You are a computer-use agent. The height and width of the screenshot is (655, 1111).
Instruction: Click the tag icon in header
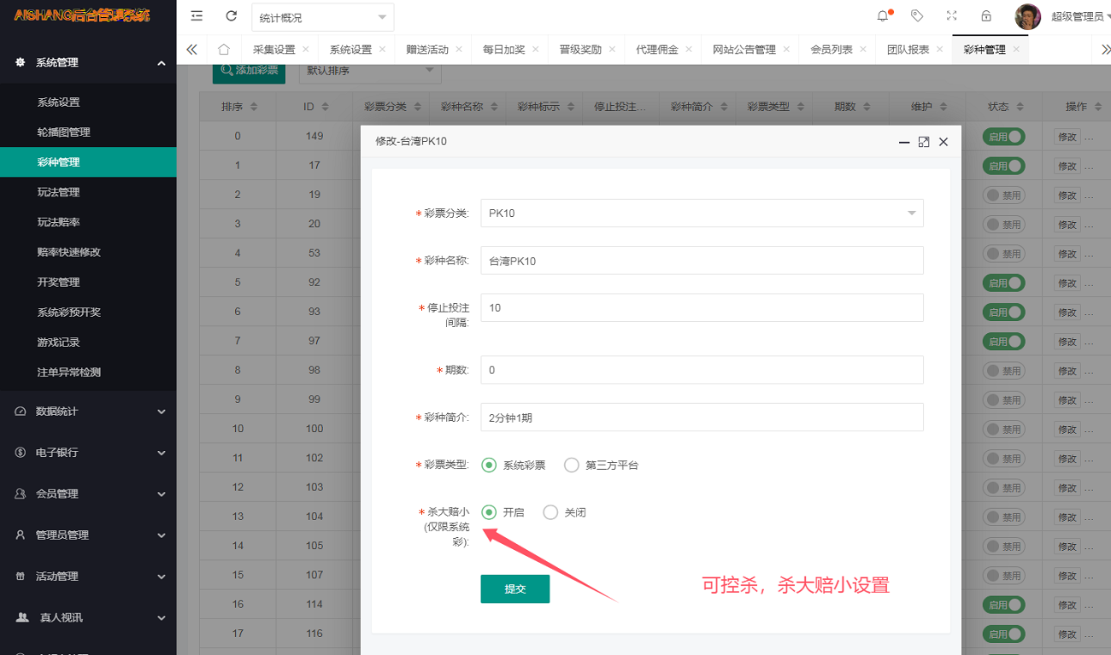click(917, 16)
